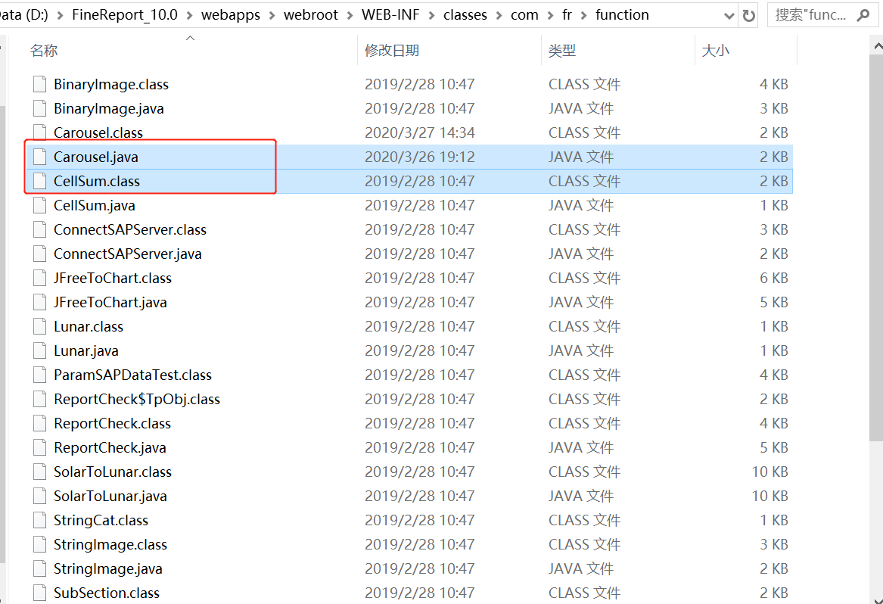The width and height of the screenshot is (883, 604).
Task: Click the file icon of ParamSAPDataTest.class
Action: tap(39, 375)
